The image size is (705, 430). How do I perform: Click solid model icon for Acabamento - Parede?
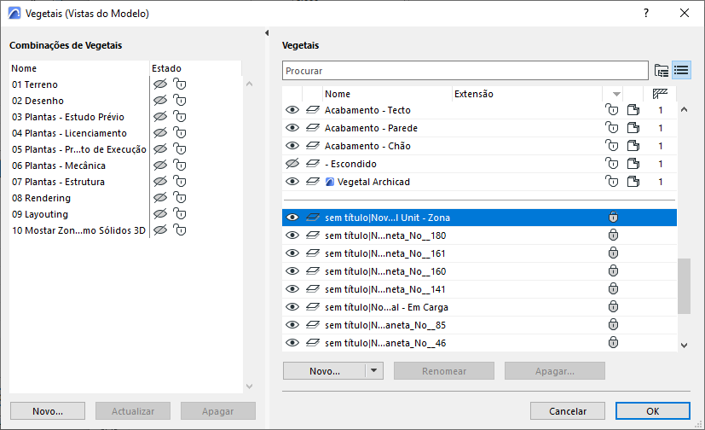point(633,128)
